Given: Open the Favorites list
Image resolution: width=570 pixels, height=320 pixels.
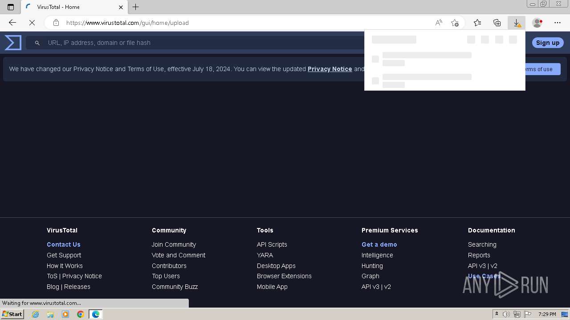Looking at the screenshot, I should pyautogui.click(x=477, y=23).
